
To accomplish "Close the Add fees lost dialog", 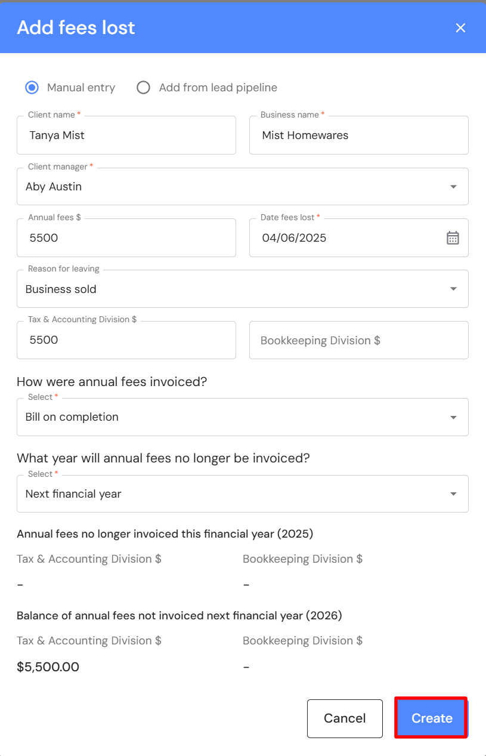I will click(460, 28).
